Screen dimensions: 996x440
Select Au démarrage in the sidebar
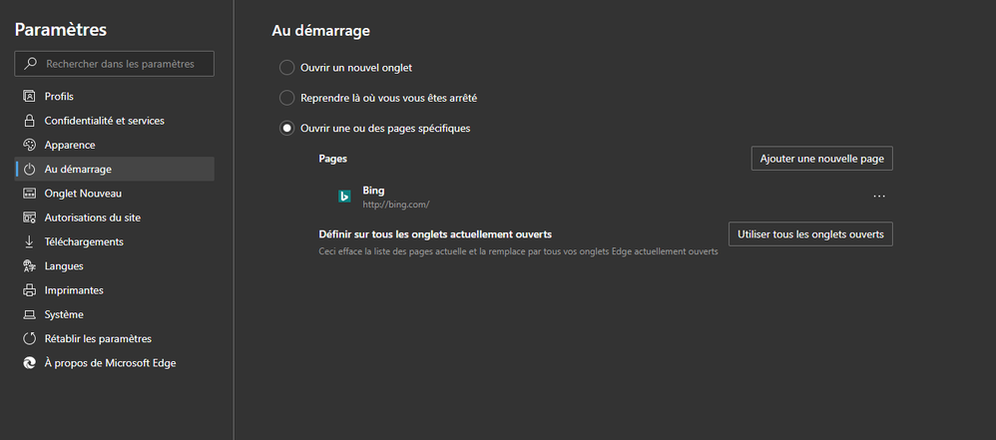coord(115,169)
